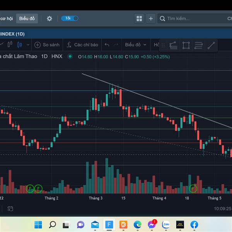Image resolution: width=232 pixels, height=232 pixels.
Task: Select the rectangle shape drawing tool
Action: pos(186,45)
